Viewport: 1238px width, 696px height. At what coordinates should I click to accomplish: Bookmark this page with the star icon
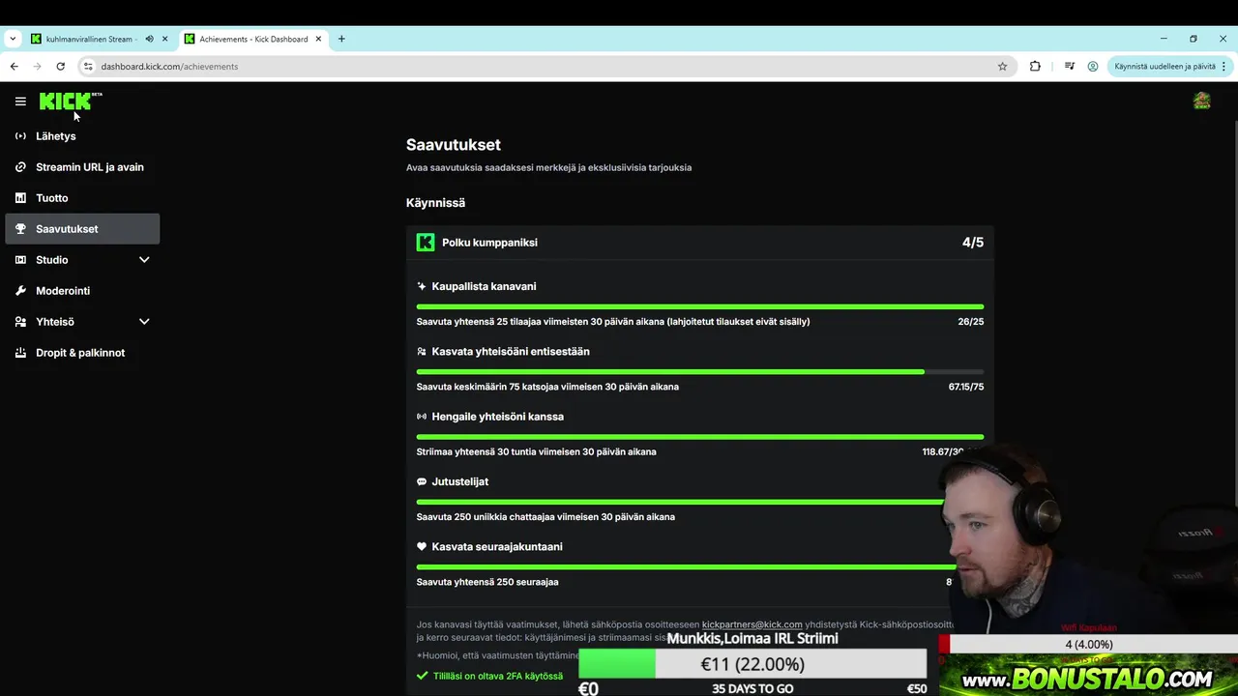click(1003, 67)
